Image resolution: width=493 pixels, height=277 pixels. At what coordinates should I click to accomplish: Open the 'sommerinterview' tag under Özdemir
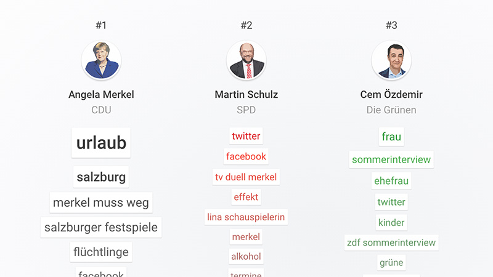point(391,159)
